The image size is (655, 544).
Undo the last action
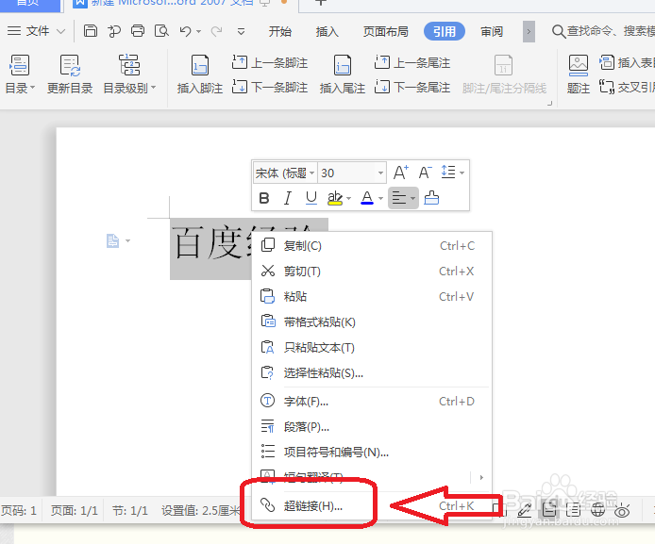186,31
